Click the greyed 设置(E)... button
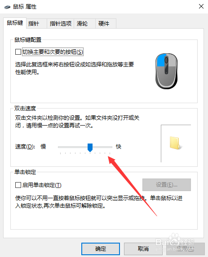The image size is (208, 257). [x=167, y=185]
